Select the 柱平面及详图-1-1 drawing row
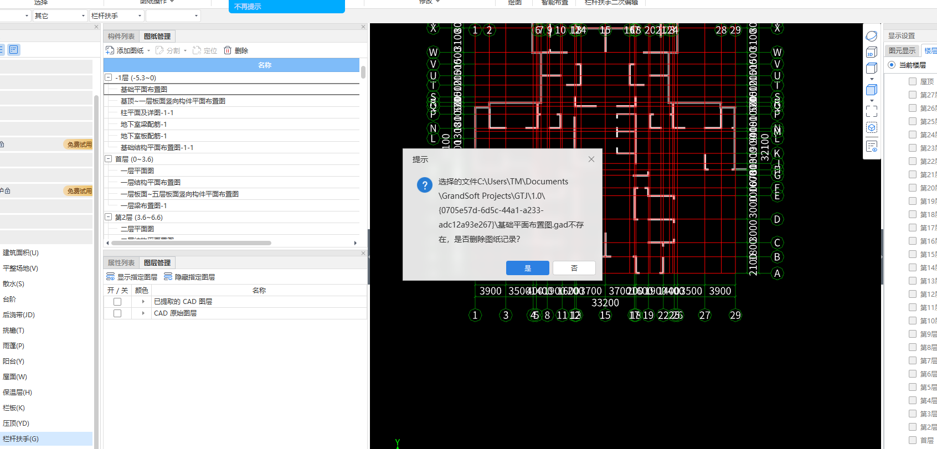The height and width of the screenshot is (449, 937). [x=231, y=112]
